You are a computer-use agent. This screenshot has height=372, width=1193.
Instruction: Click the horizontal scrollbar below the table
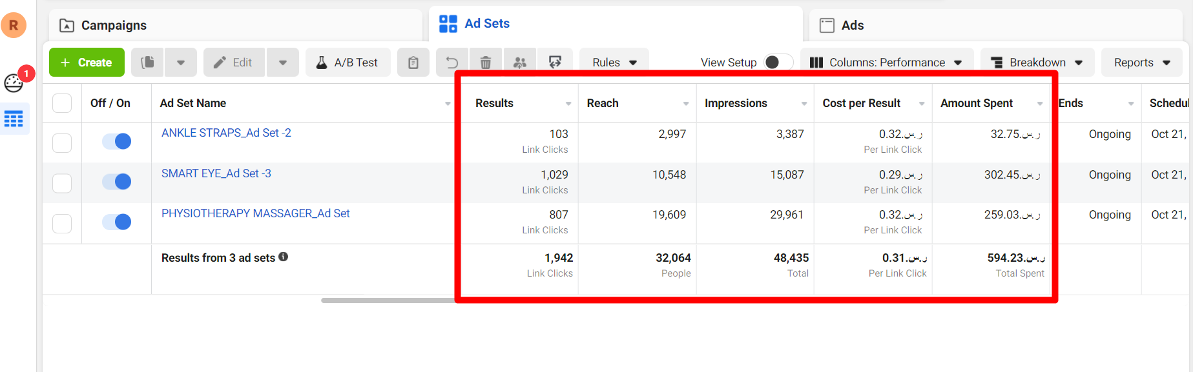[x=388, y=300]
